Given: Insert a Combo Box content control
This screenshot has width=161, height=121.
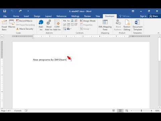Looking at the screenshot, I should 68,25.
